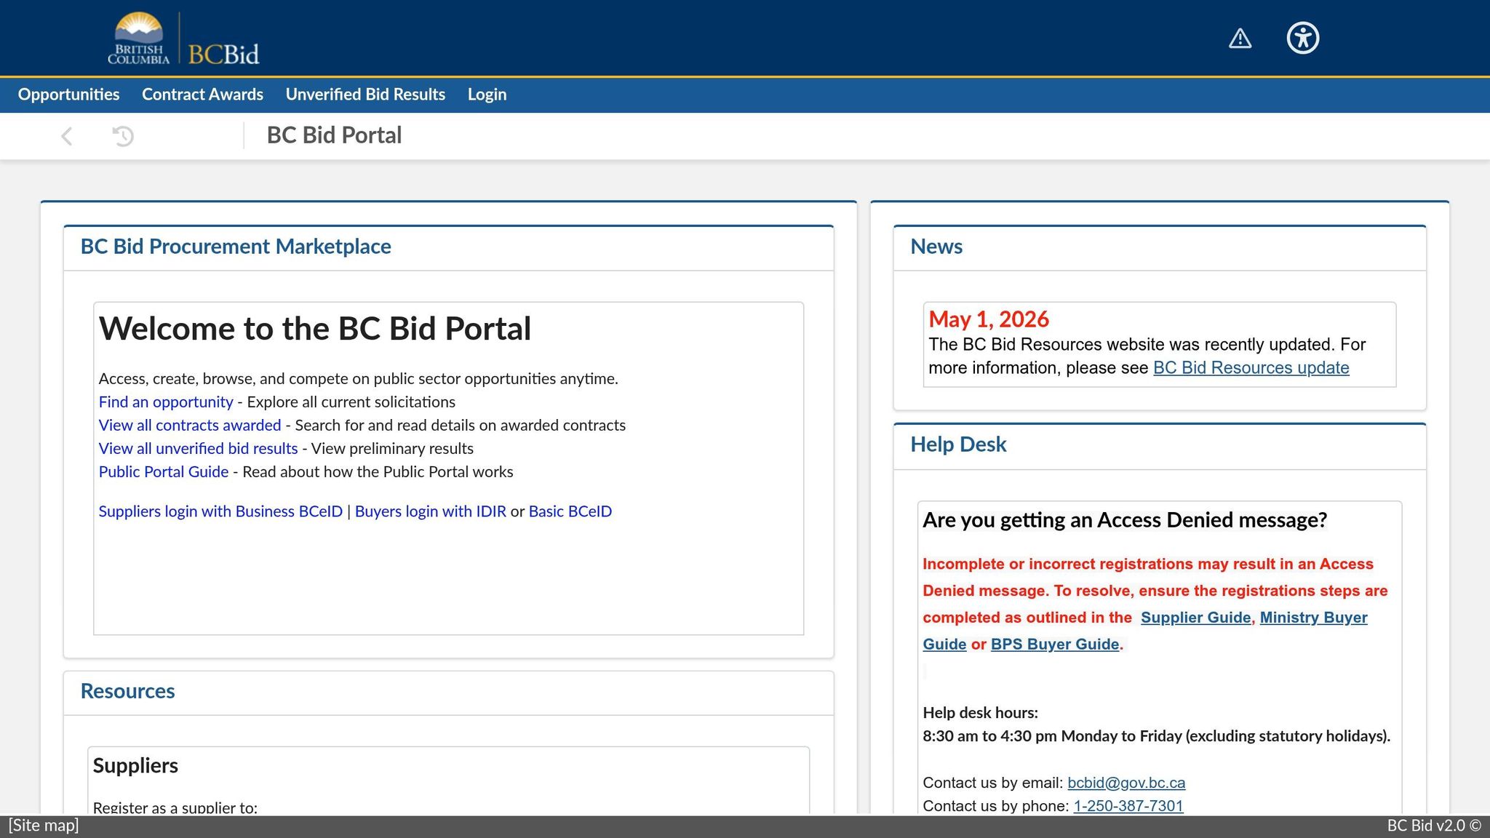This screenshot has width=1490, height=838.
Task: Open the Basic BCeID login link
Action: pyautogui.click(x=570, y=511)
